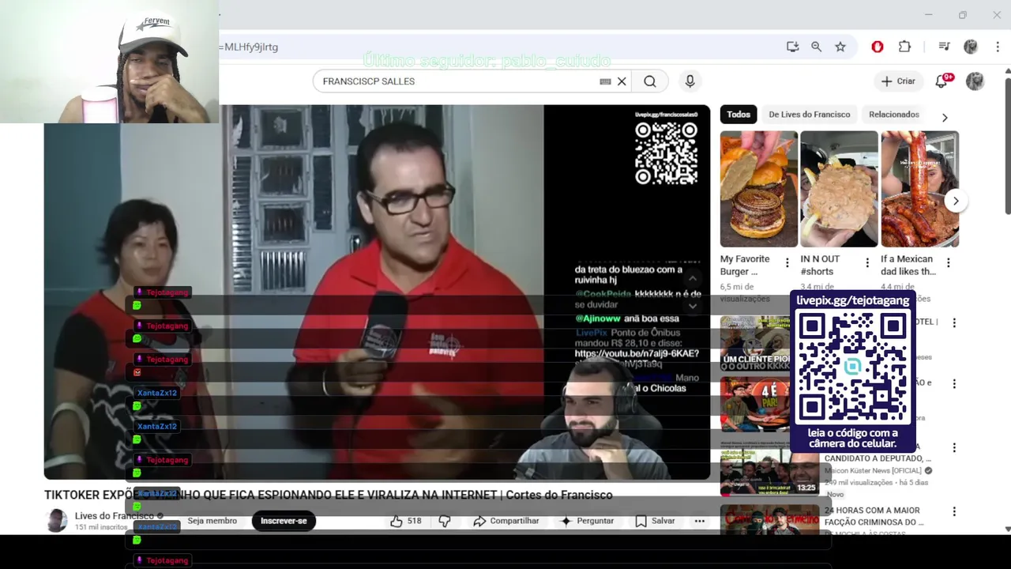Click the My Favorite Burger title text
Viewport: 1011px width, 569px height.
[745, 265]
